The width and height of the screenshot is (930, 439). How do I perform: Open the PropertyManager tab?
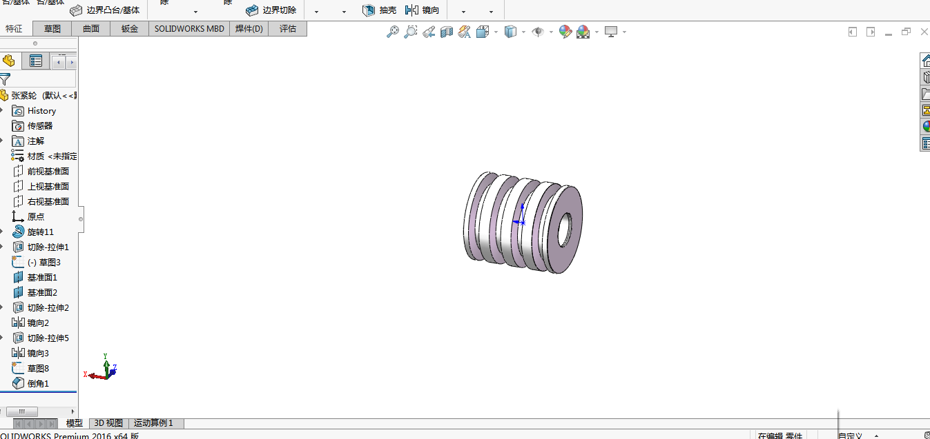pyautogui.click(x=35, y=61)
